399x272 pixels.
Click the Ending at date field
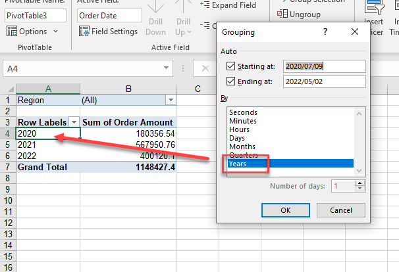pos(324,81)
